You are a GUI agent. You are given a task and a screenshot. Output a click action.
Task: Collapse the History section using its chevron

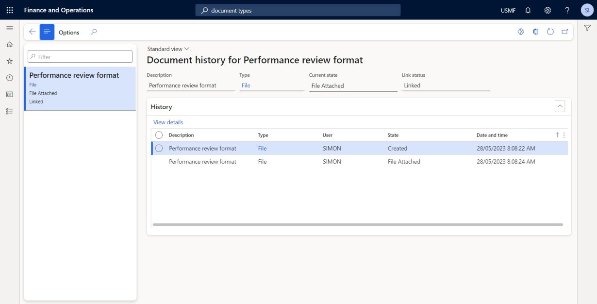[x=560, y=106]
